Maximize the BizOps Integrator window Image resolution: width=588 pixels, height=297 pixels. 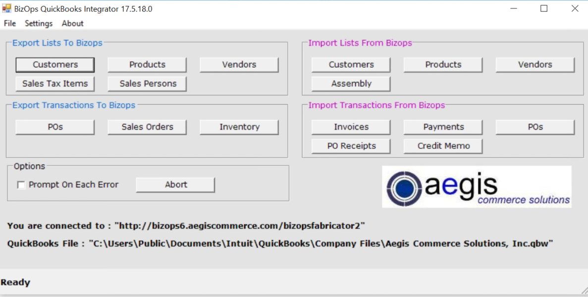pyautogui.click(x=544, y=8)
